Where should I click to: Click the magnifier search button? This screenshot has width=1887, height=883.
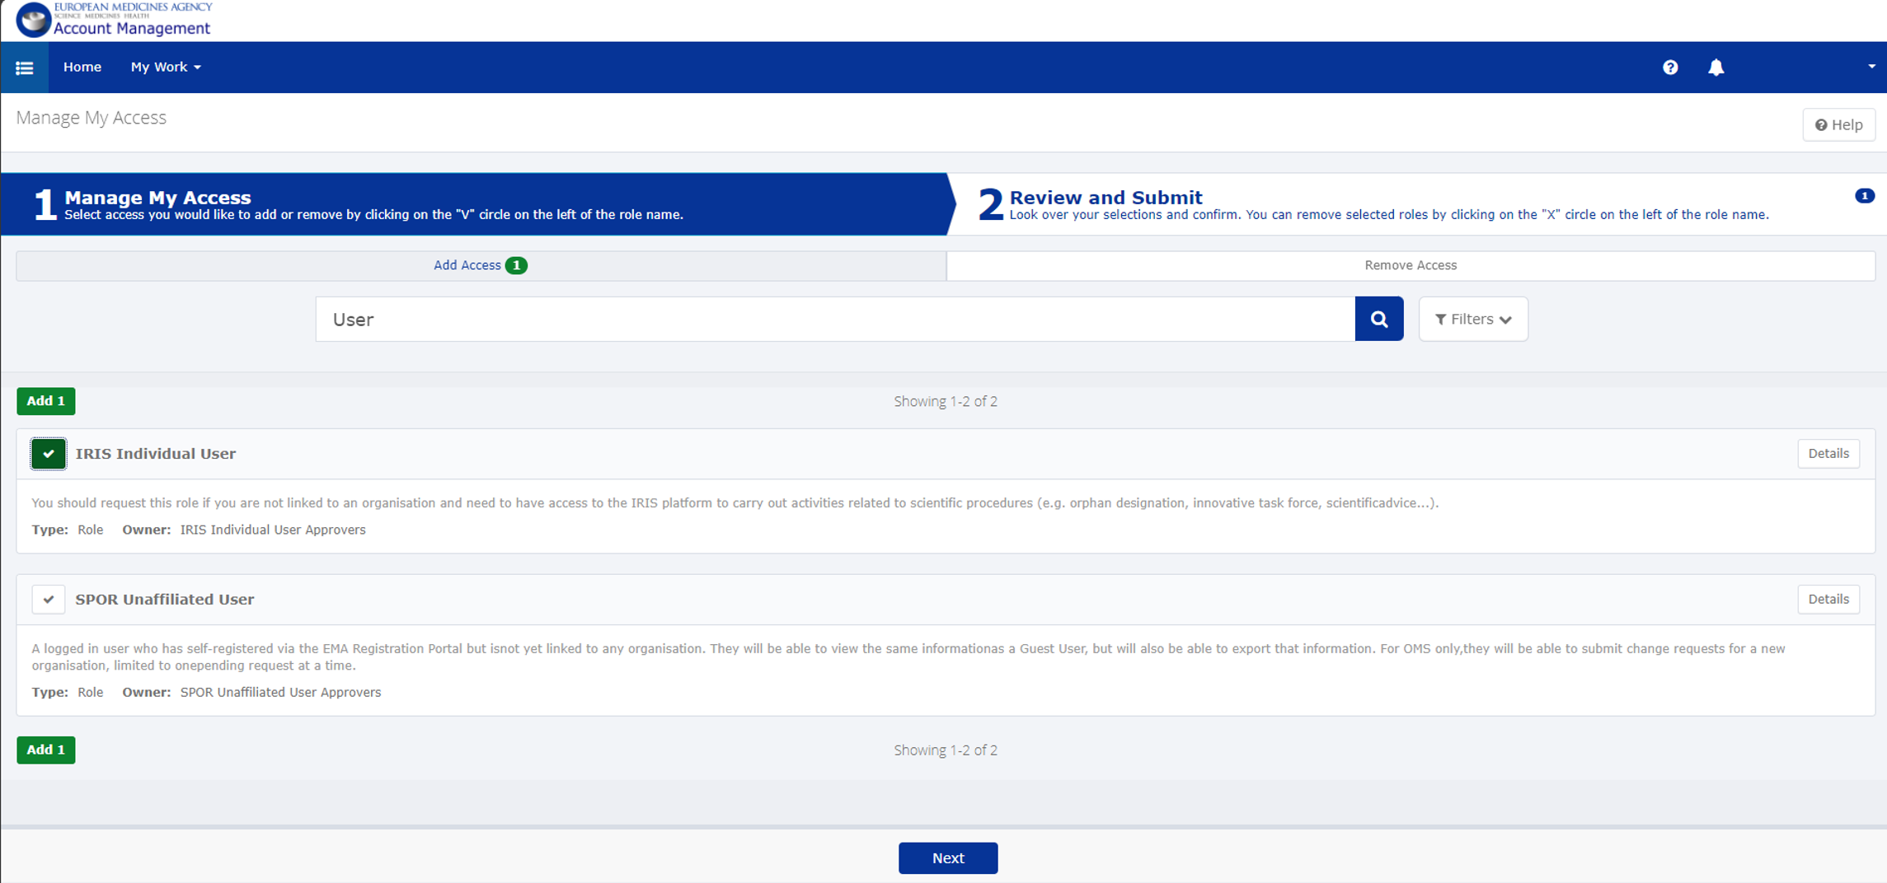[1378, 319]
